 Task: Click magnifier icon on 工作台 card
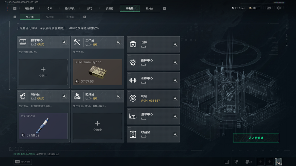point(118,42)
